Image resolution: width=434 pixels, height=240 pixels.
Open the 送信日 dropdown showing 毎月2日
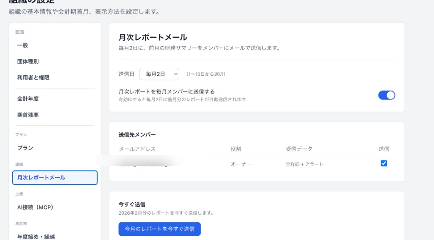(x=159, y=74)
